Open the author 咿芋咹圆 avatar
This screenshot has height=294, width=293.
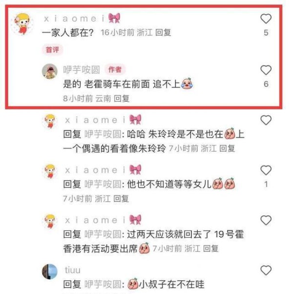tap(50, 71)
